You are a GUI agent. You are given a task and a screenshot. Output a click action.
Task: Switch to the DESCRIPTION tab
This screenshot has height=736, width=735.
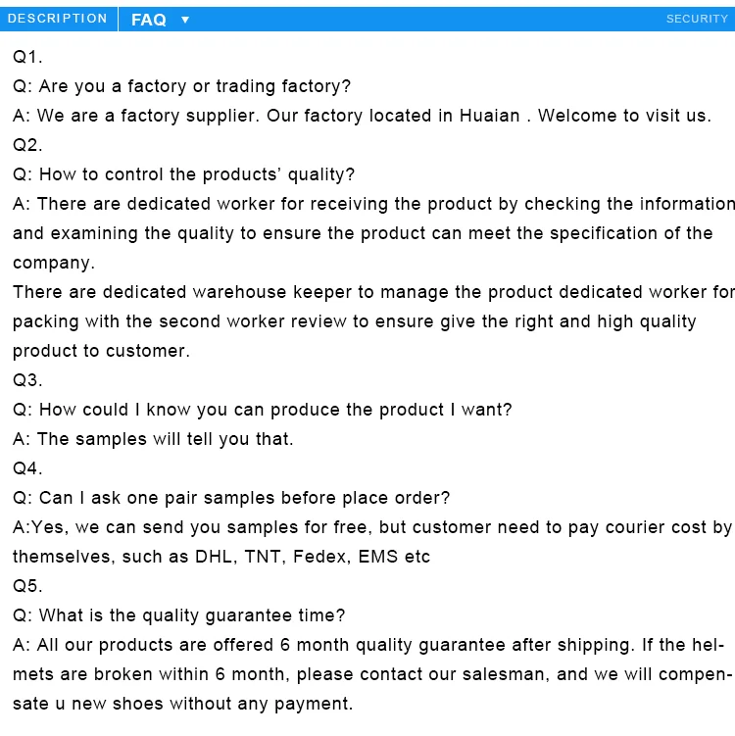58,19
